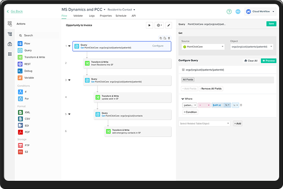Click the Clear All button
The height and width of the screenshot is (189, 283).
pos(251,61)
